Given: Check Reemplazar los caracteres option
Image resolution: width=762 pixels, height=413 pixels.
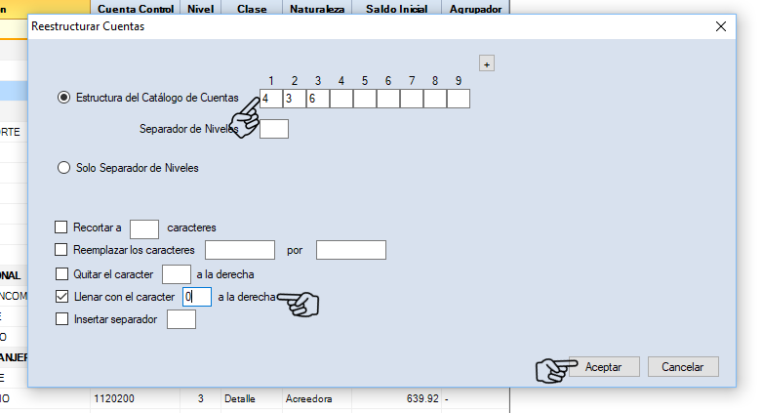Looking at the screenshot, I should (62, 250).
